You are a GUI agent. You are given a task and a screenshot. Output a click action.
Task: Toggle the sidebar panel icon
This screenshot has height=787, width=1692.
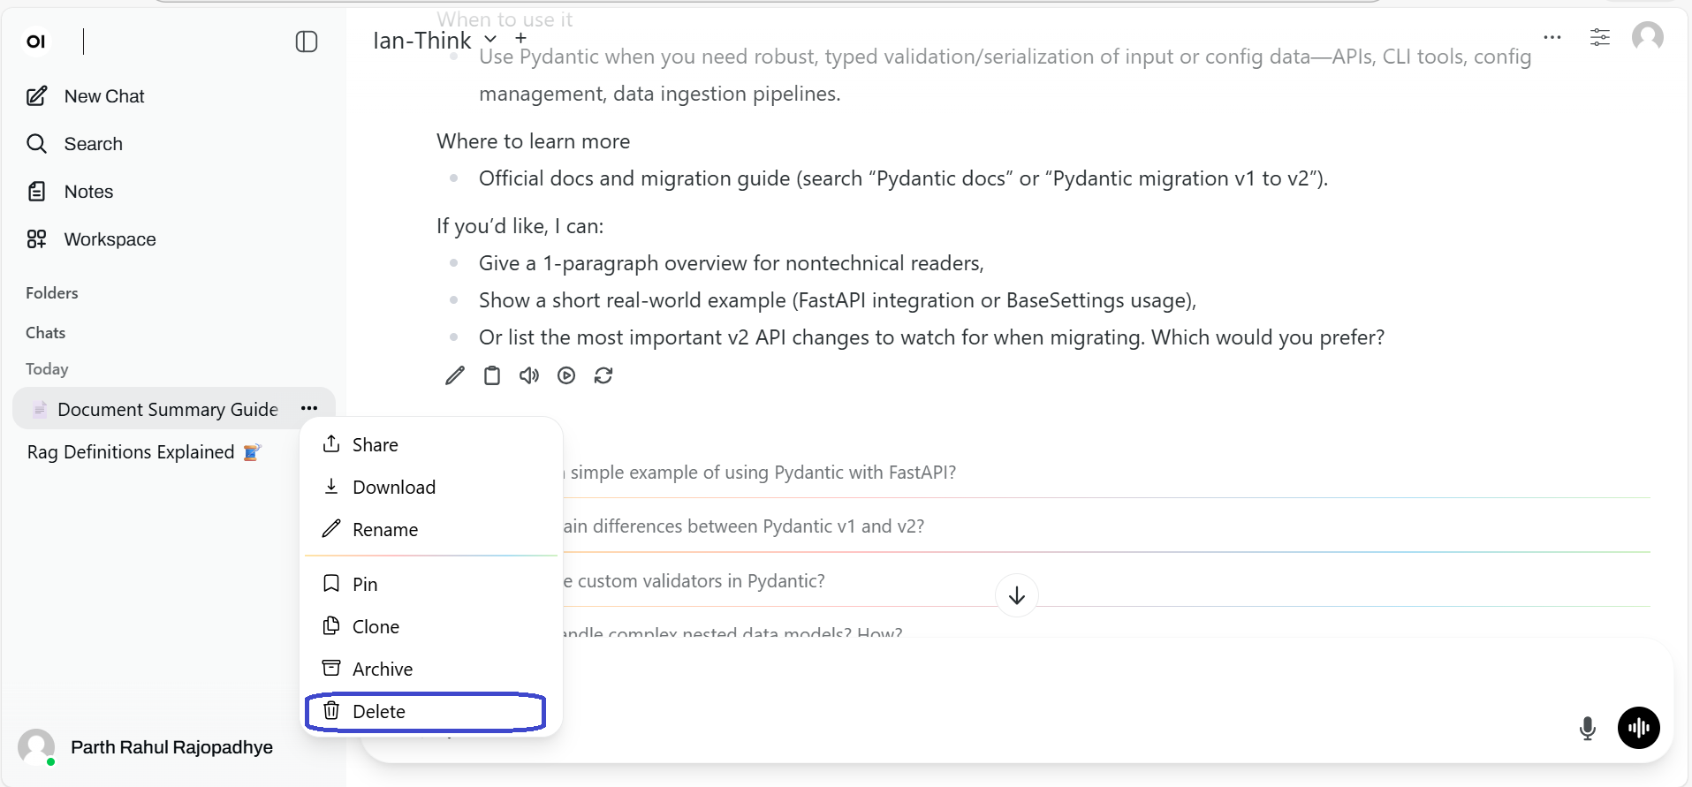tap(307, 42)
